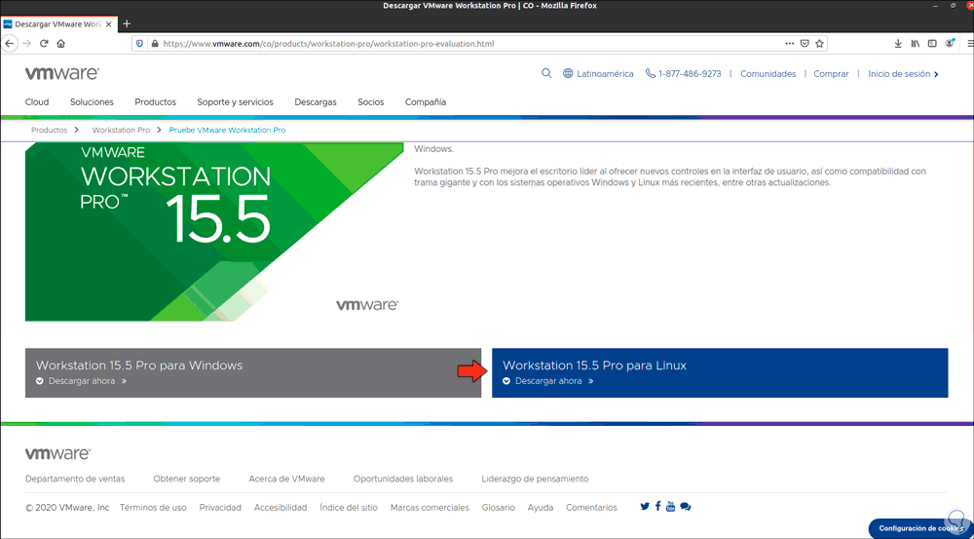The height and width of the screenshot is (539, 974).
Task: Open the Compañía menu
Action: tap(426, 102)
